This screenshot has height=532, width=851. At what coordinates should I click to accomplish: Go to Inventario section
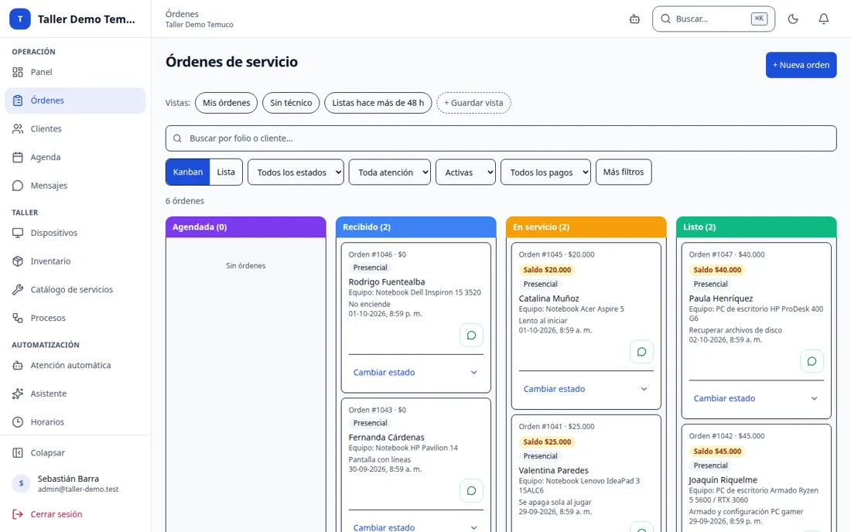coord(76,261)
